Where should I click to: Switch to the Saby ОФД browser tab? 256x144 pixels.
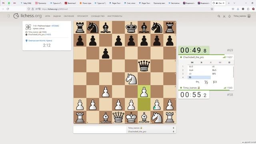click(26, 3)
